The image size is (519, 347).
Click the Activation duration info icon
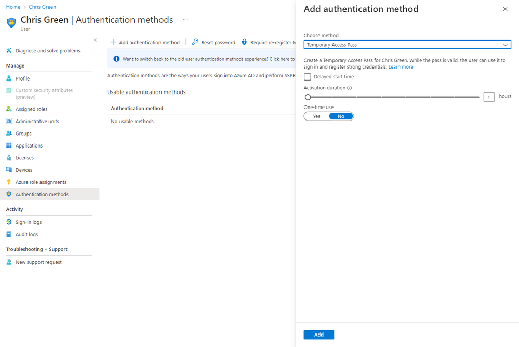[x=349, y=88]
